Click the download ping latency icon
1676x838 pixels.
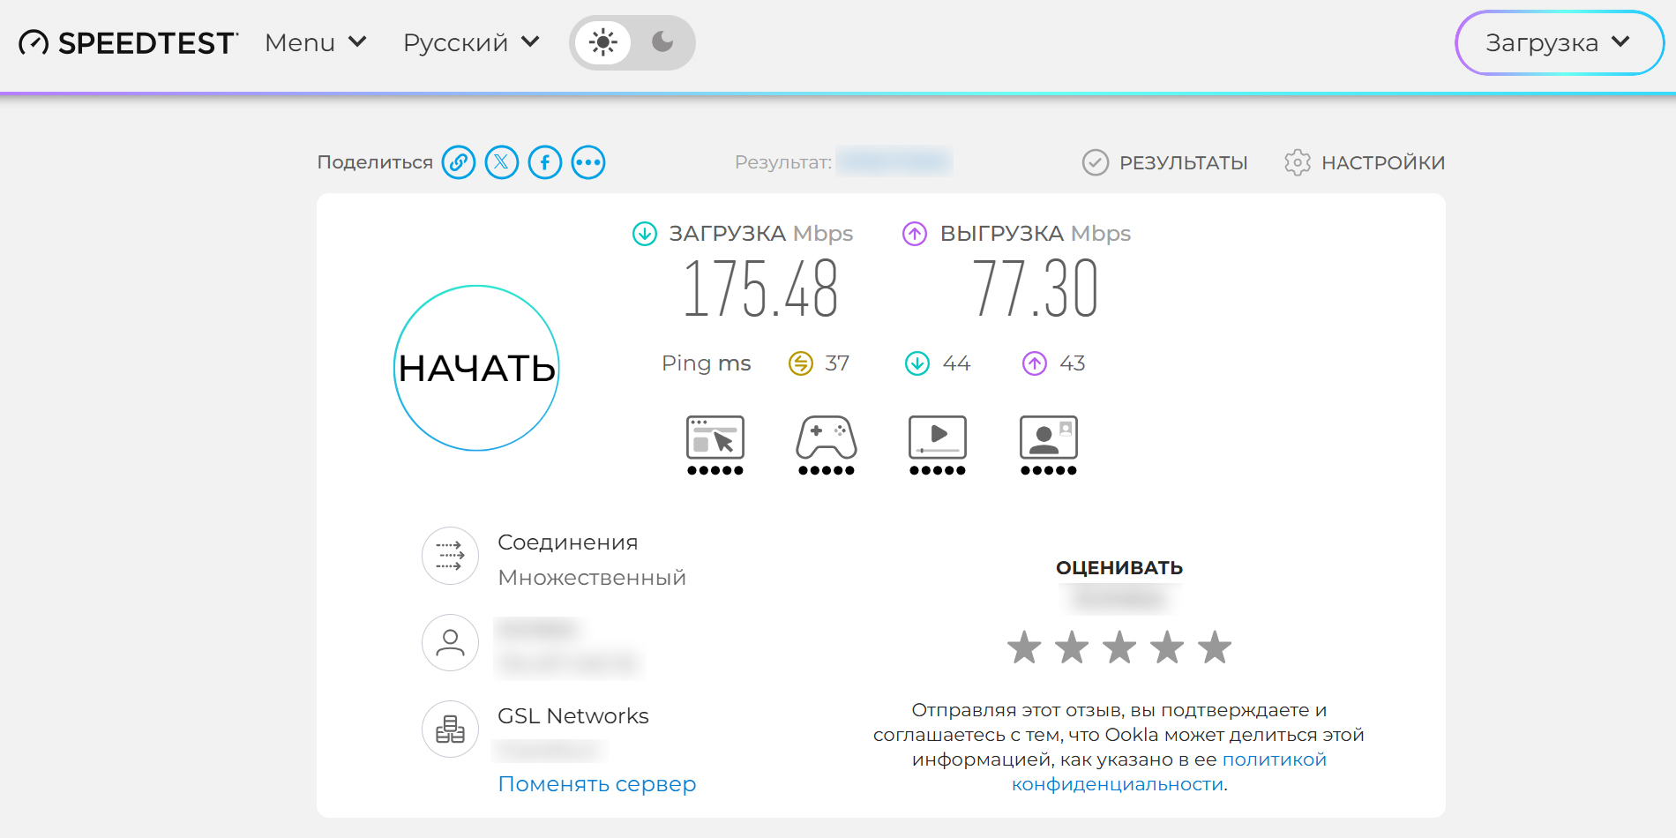point(917,363)
